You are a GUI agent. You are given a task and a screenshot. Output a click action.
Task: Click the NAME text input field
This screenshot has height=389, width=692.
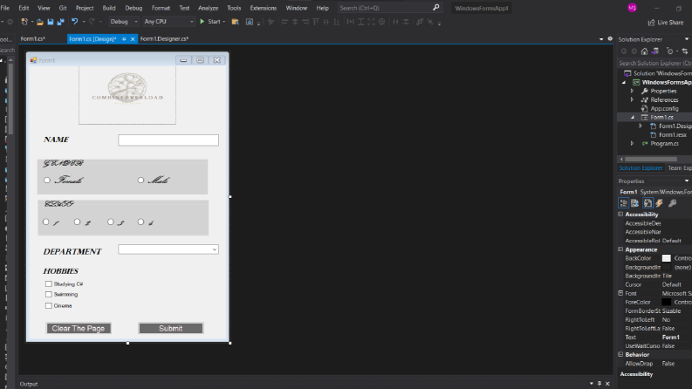168,140
